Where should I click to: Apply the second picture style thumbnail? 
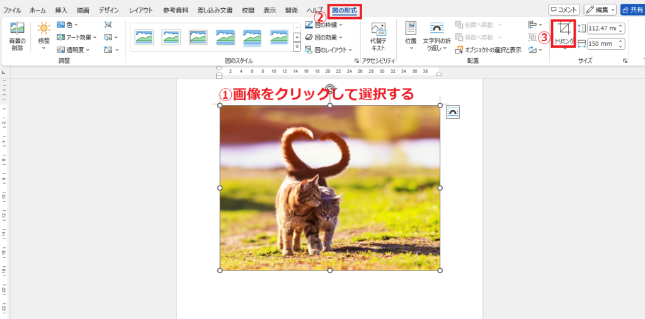coord(171,37)
